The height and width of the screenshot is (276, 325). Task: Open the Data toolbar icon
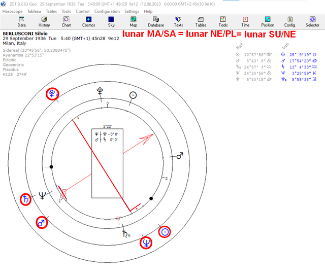pyautogui.click(x=21, y=22)
